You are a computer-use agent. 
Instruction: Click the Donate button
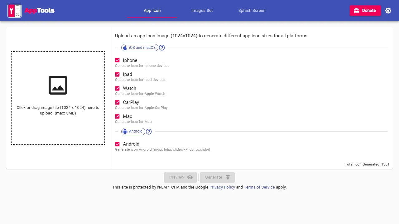point(365,10)
